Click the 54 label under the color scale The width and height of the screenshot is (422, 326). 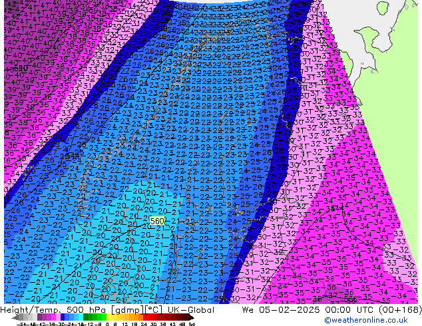pos(192,325)
